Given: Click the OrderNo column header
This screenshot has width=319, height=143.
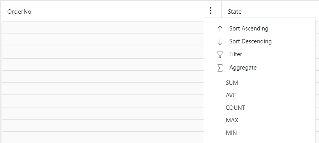Looking at the screenshot, I should pyautogui.click(x=19, y=12).
